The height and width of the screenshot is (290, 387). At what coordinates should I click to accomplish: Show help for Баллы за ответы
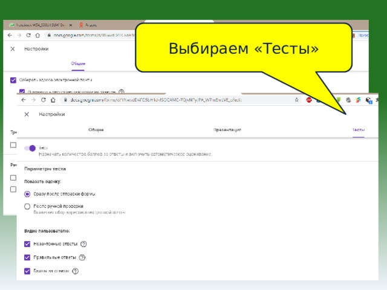[x=75, y=271]
